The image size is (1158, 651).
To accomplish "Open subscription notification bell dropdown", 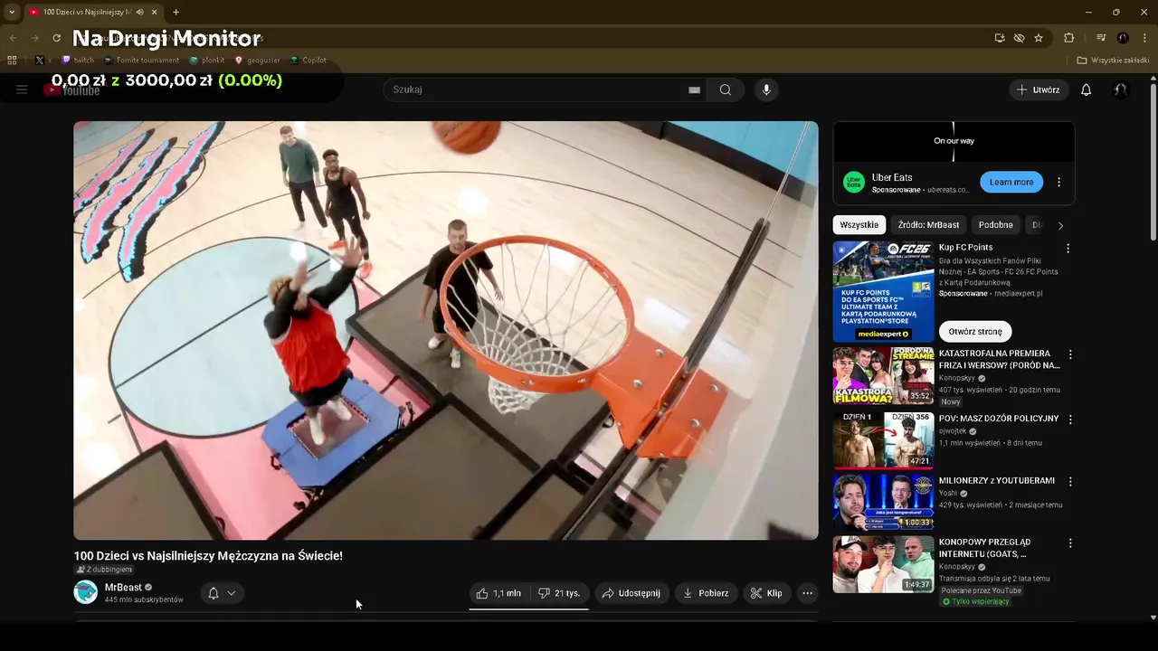I will (x=222, y=593).
